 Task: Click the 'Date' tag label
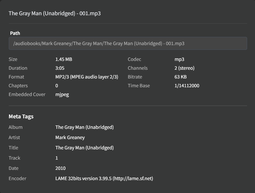13,168
